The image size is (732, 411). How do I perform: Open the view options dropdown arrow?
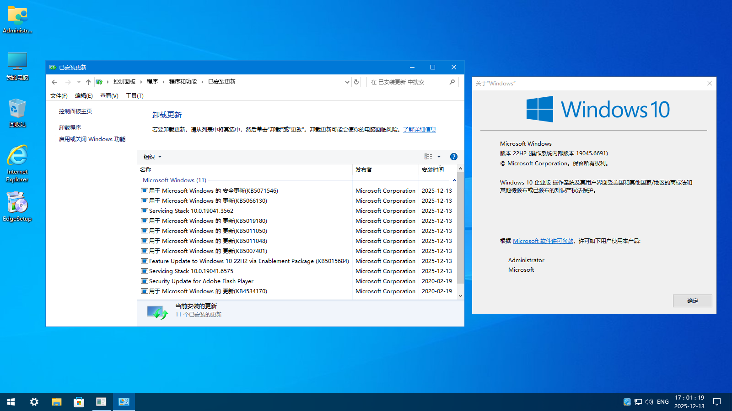(439, 157)
